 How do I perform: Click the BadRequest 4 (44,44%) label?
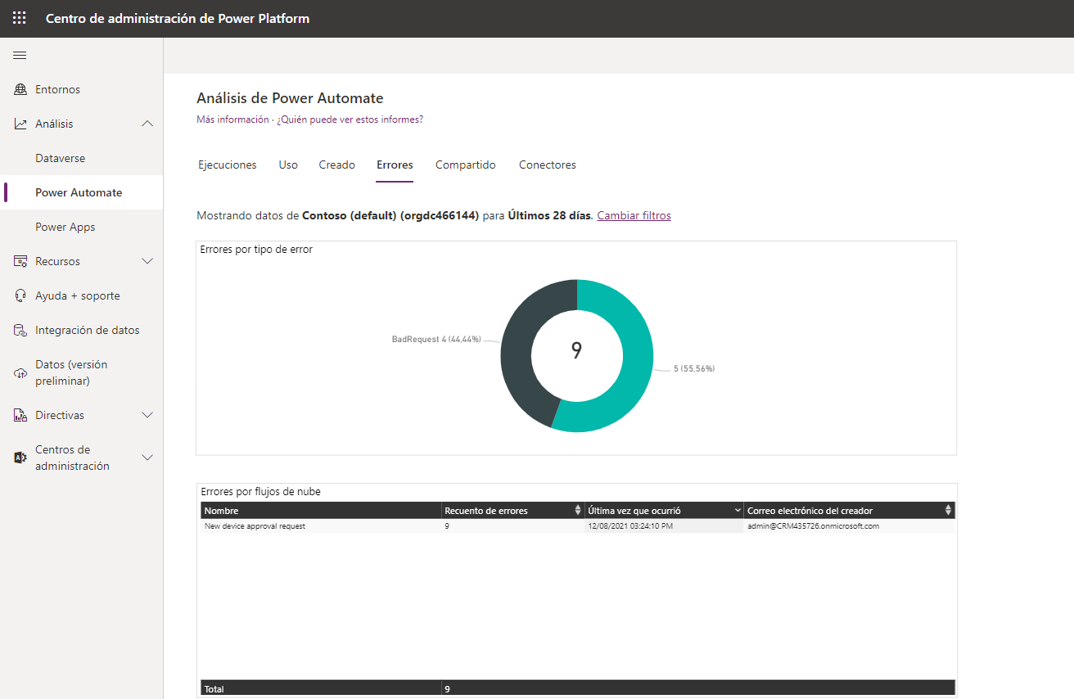point(436,339)
